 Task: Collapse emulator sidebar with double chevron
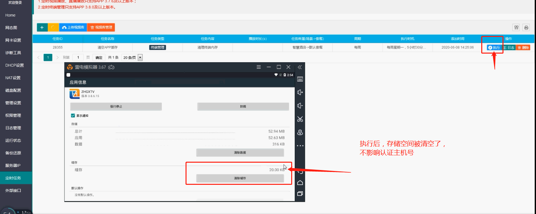point(300,67)
